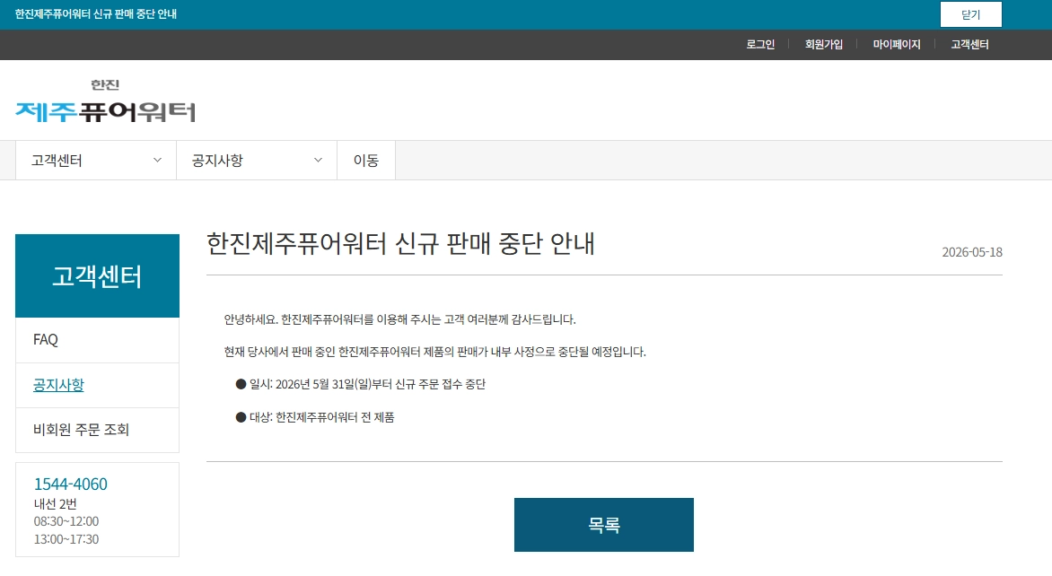Click the greeting sentence starting with 안녕하세요
Image resolution: width=1052 pixels, height=576 pixels.
(x=399, y=319)
